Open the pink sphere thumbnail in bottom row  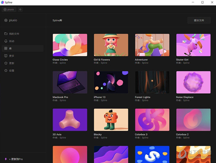[x=70, y=154]
